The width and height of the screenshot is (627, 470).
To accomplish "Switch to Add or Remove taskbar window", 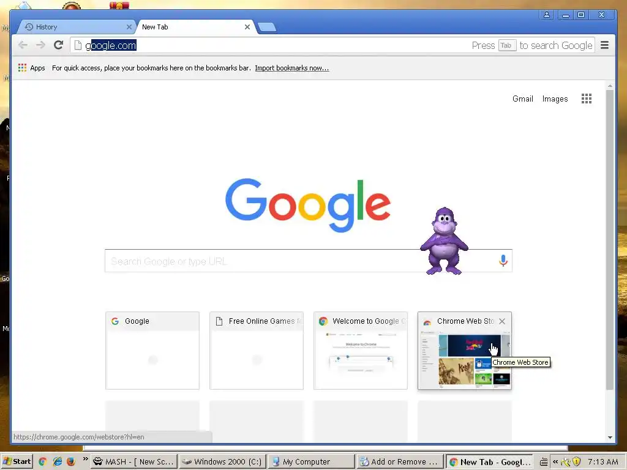I will [400, 461].
